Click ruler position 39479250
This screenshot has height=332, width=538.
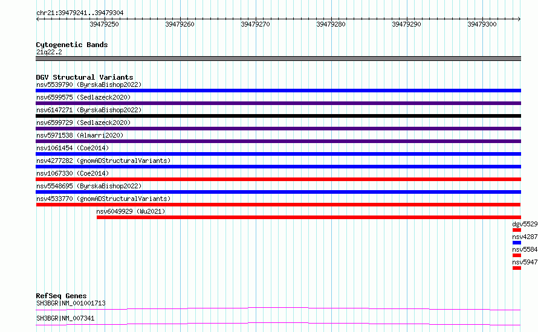pyautogui.click(x=105, y=24)
